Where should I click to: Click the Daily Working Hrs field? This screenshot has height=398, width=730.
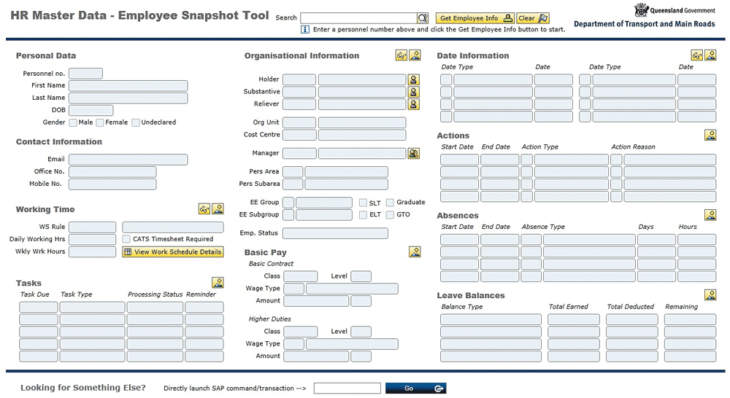pyautogui.click(x=92, y=239)
